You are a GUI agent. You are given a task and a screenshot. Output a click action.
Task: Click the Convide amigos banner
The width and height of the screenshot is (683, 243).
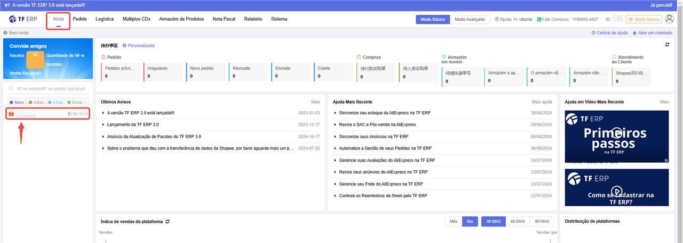coord(48,58)
